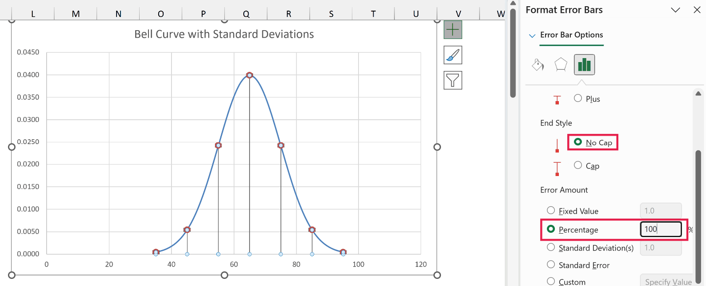
Task: Click the y-axis label 0.0450
Action: coord(28,52)
